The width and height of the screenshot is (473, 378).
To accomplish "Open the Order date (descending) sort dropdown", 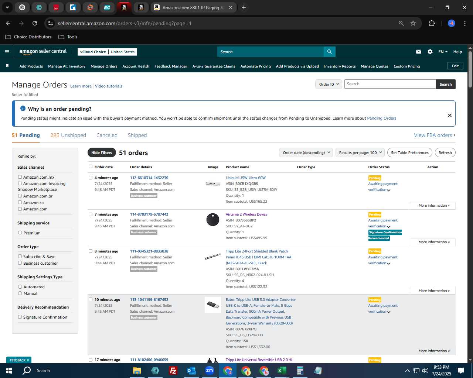I will tap(306, 152).
